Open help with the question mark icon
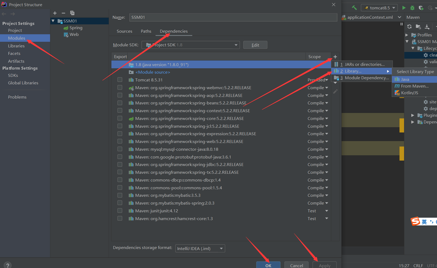Image resolution: width=437 pixels, height=268 pixels. [8, 265]
